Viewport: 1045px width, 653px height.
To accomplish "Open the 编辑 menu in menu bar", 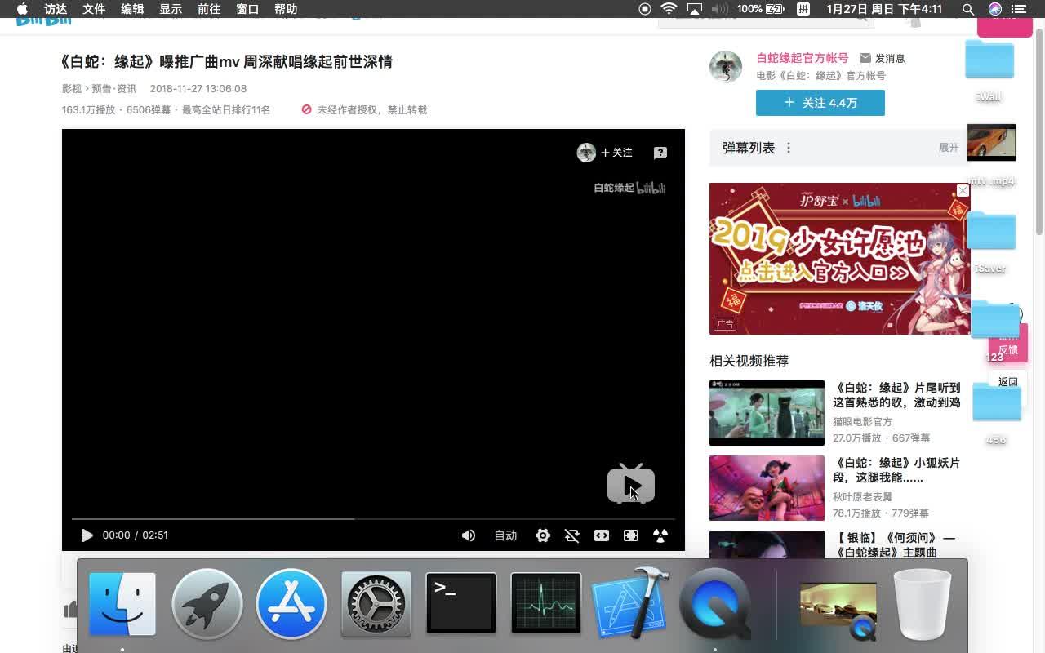I will (132, 9).
